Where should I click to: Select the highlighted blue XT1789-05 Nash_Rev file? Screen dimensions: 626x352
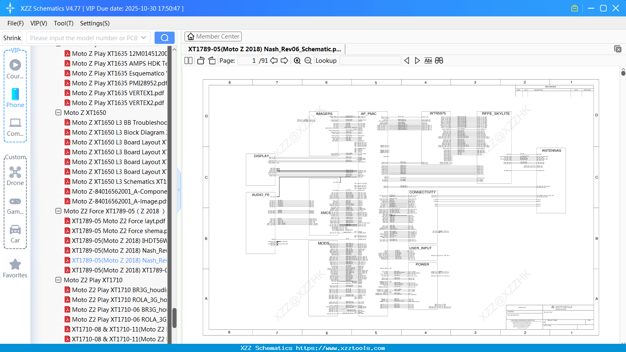pyautogui.click(x=119, y=260)
